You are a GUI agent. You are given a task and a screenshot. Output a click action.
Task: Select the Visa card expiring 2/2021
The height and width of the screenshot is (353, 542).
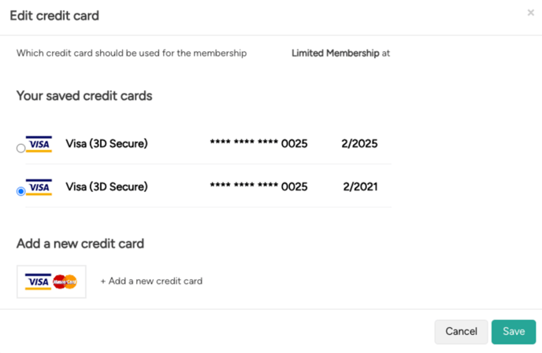click(x=20, y=191)
